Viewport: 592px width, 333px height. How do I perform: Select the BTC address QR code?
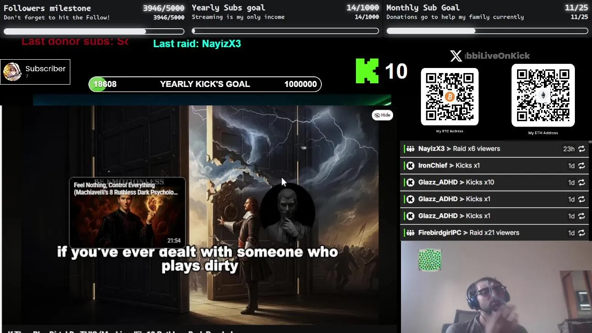tap(450, 97)
